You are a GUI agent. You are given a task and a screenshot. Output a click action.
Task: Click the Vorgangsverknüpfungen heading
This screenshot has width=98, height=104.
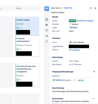63,72
